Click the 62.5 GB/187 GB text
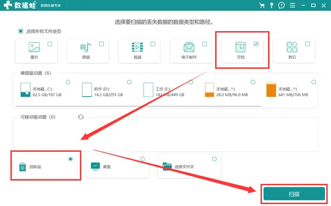331x206 pixels. 47,95
